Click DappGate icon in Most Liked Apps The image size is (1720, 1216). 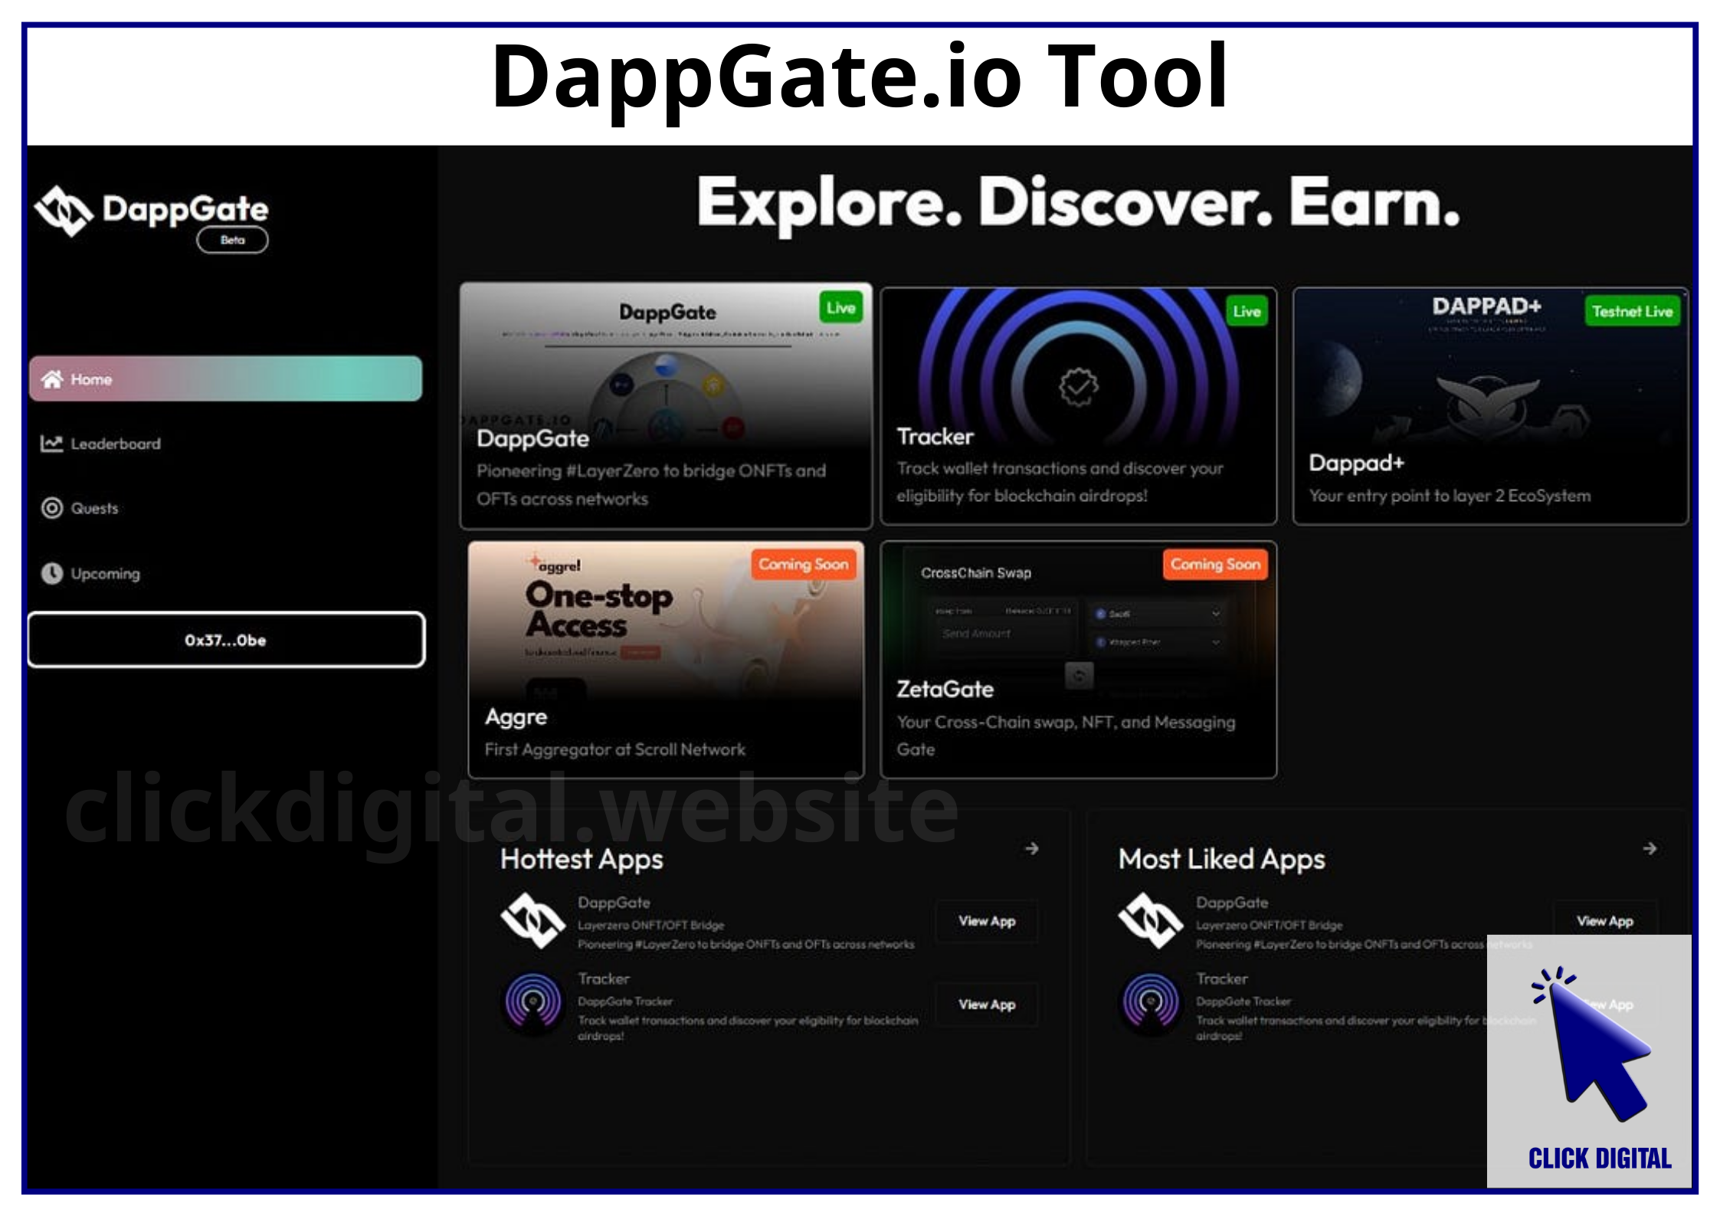[1150, 920]
